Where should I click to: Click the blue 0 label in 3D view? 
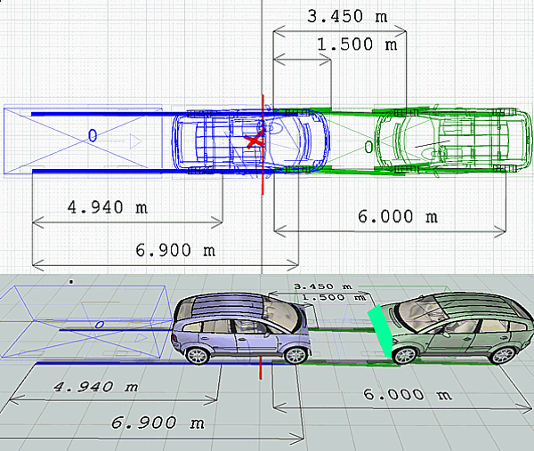99,323
